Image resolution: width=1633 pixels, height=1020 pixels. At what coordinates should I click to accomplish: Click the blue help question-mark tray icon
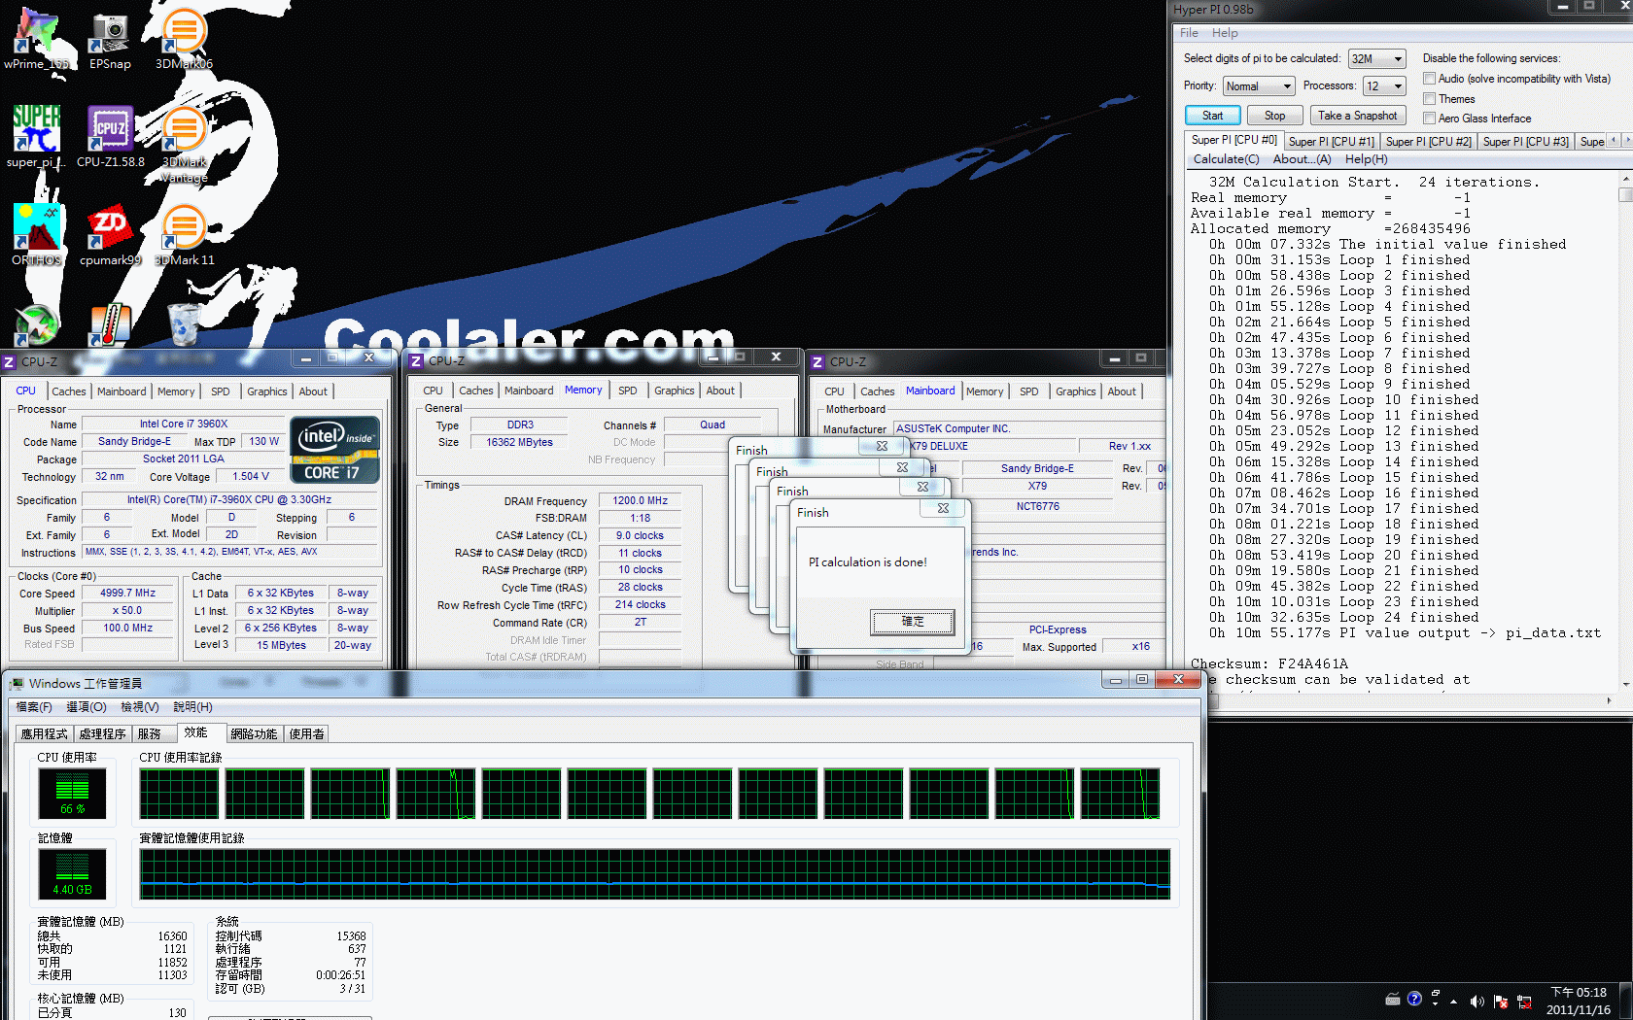[1414, 999]
